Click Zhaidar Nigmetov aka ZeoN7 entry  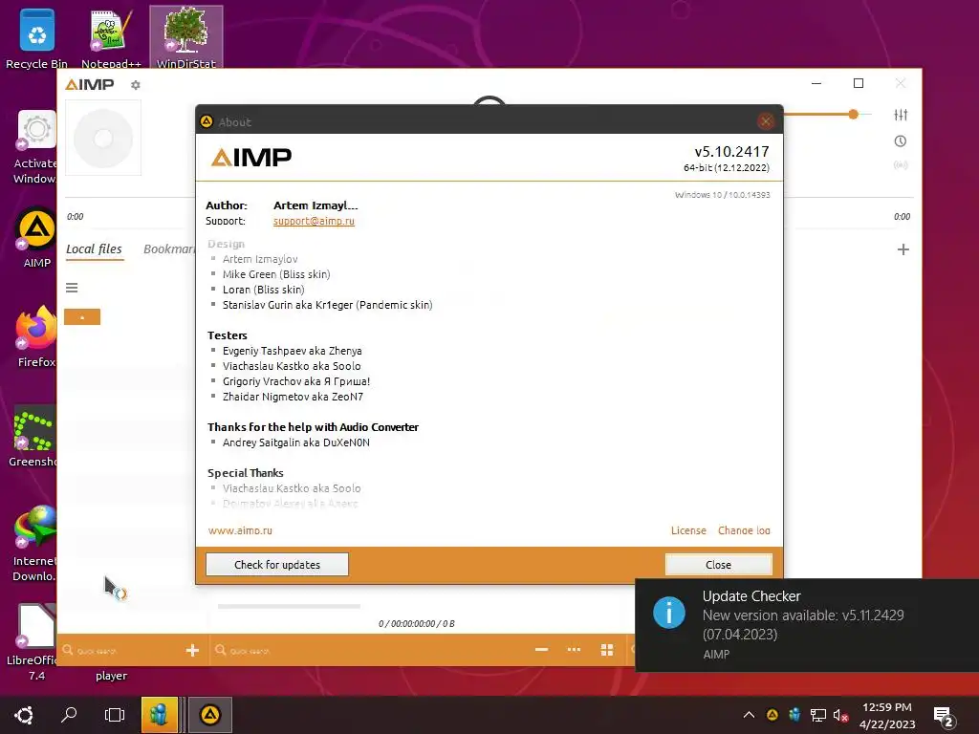[x=293, y=397]
